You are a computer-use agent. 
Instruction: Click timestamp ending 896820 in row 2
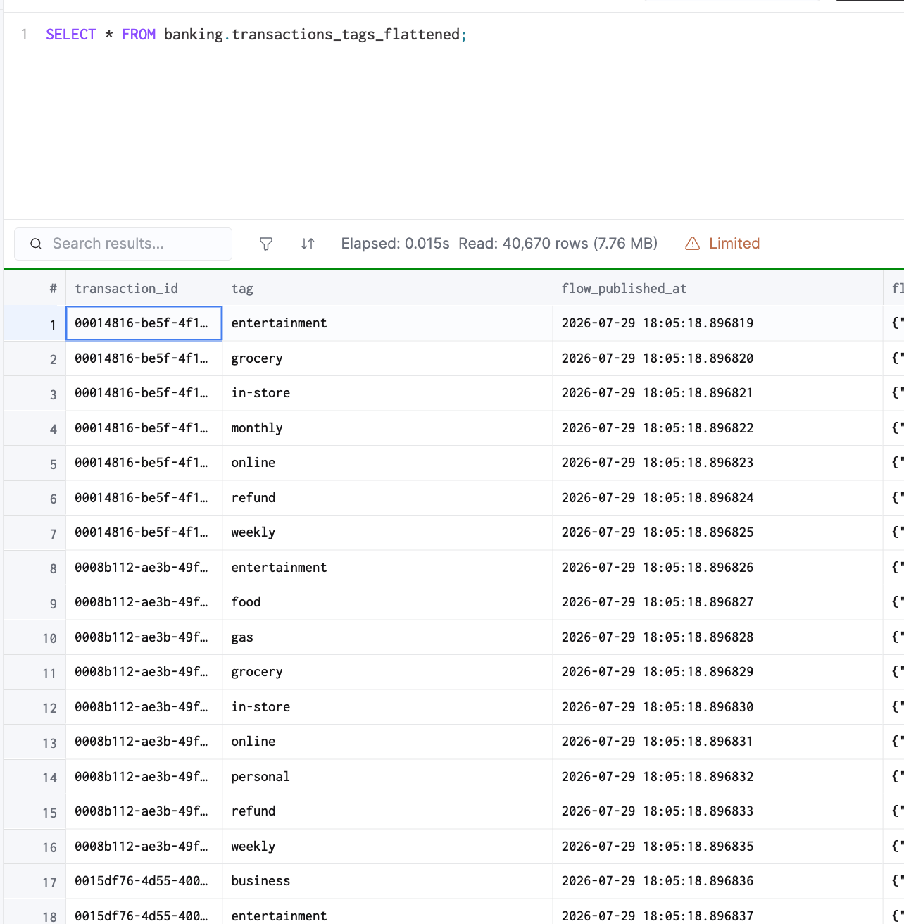click(658, 358)
